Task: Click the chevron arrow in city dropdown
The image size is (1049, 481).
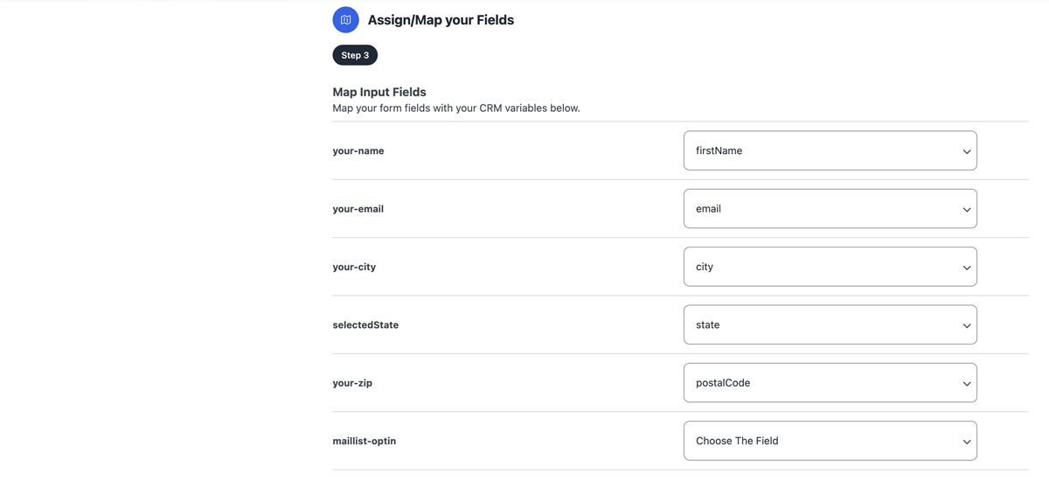Action: 966,268
